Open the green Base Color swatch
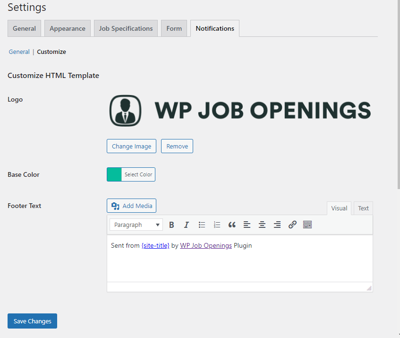The height and width of the screenshot is (338, 400). point(114,174)
